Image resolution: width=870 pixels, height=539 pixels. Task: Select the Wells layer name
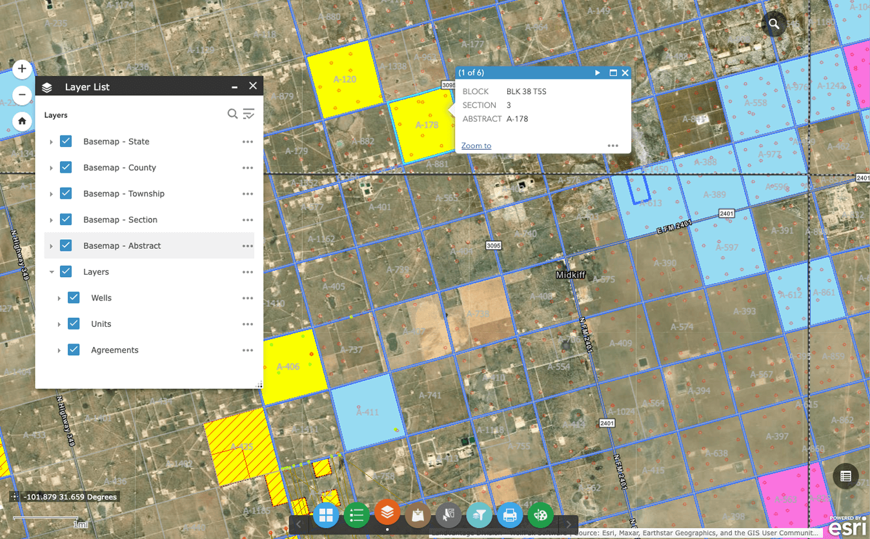(101, 298)
